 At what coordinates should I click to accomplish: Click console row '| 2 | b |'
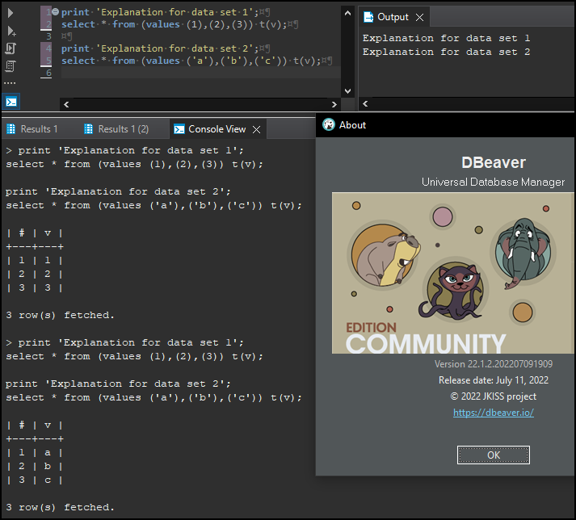click(x=35, y=467)
